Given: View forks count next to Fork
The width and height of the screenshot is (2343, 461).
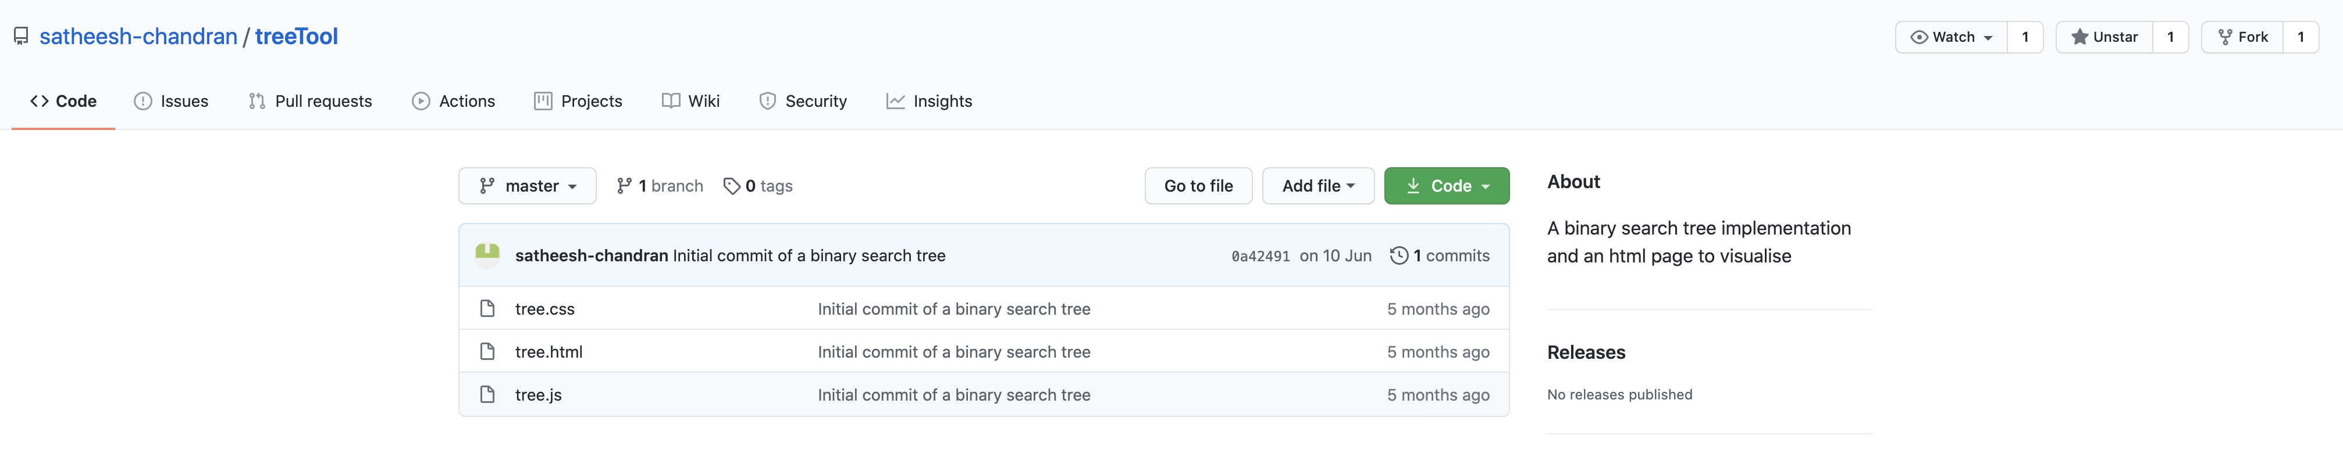Looking at the screenshot, I should (2301, 37).
